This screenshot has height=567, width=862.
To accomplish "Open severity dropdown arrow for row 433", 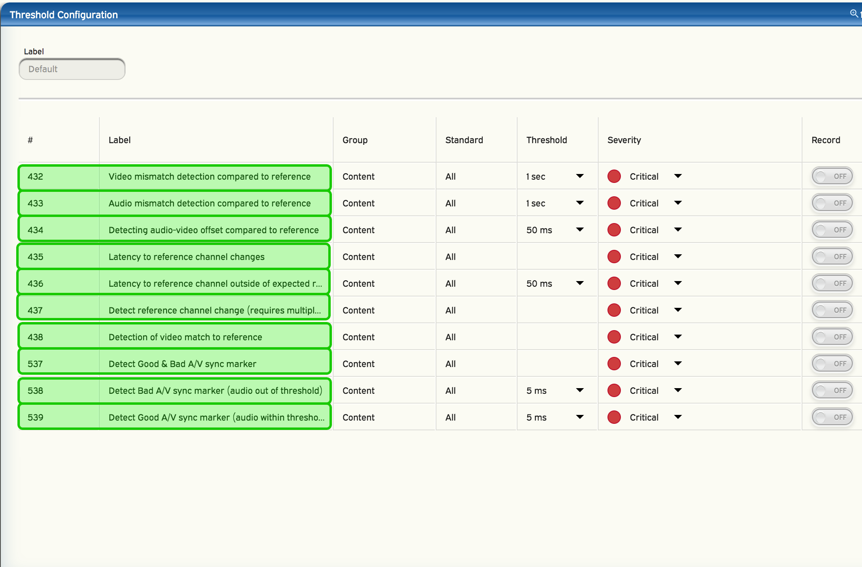I will tap(678, 203).
